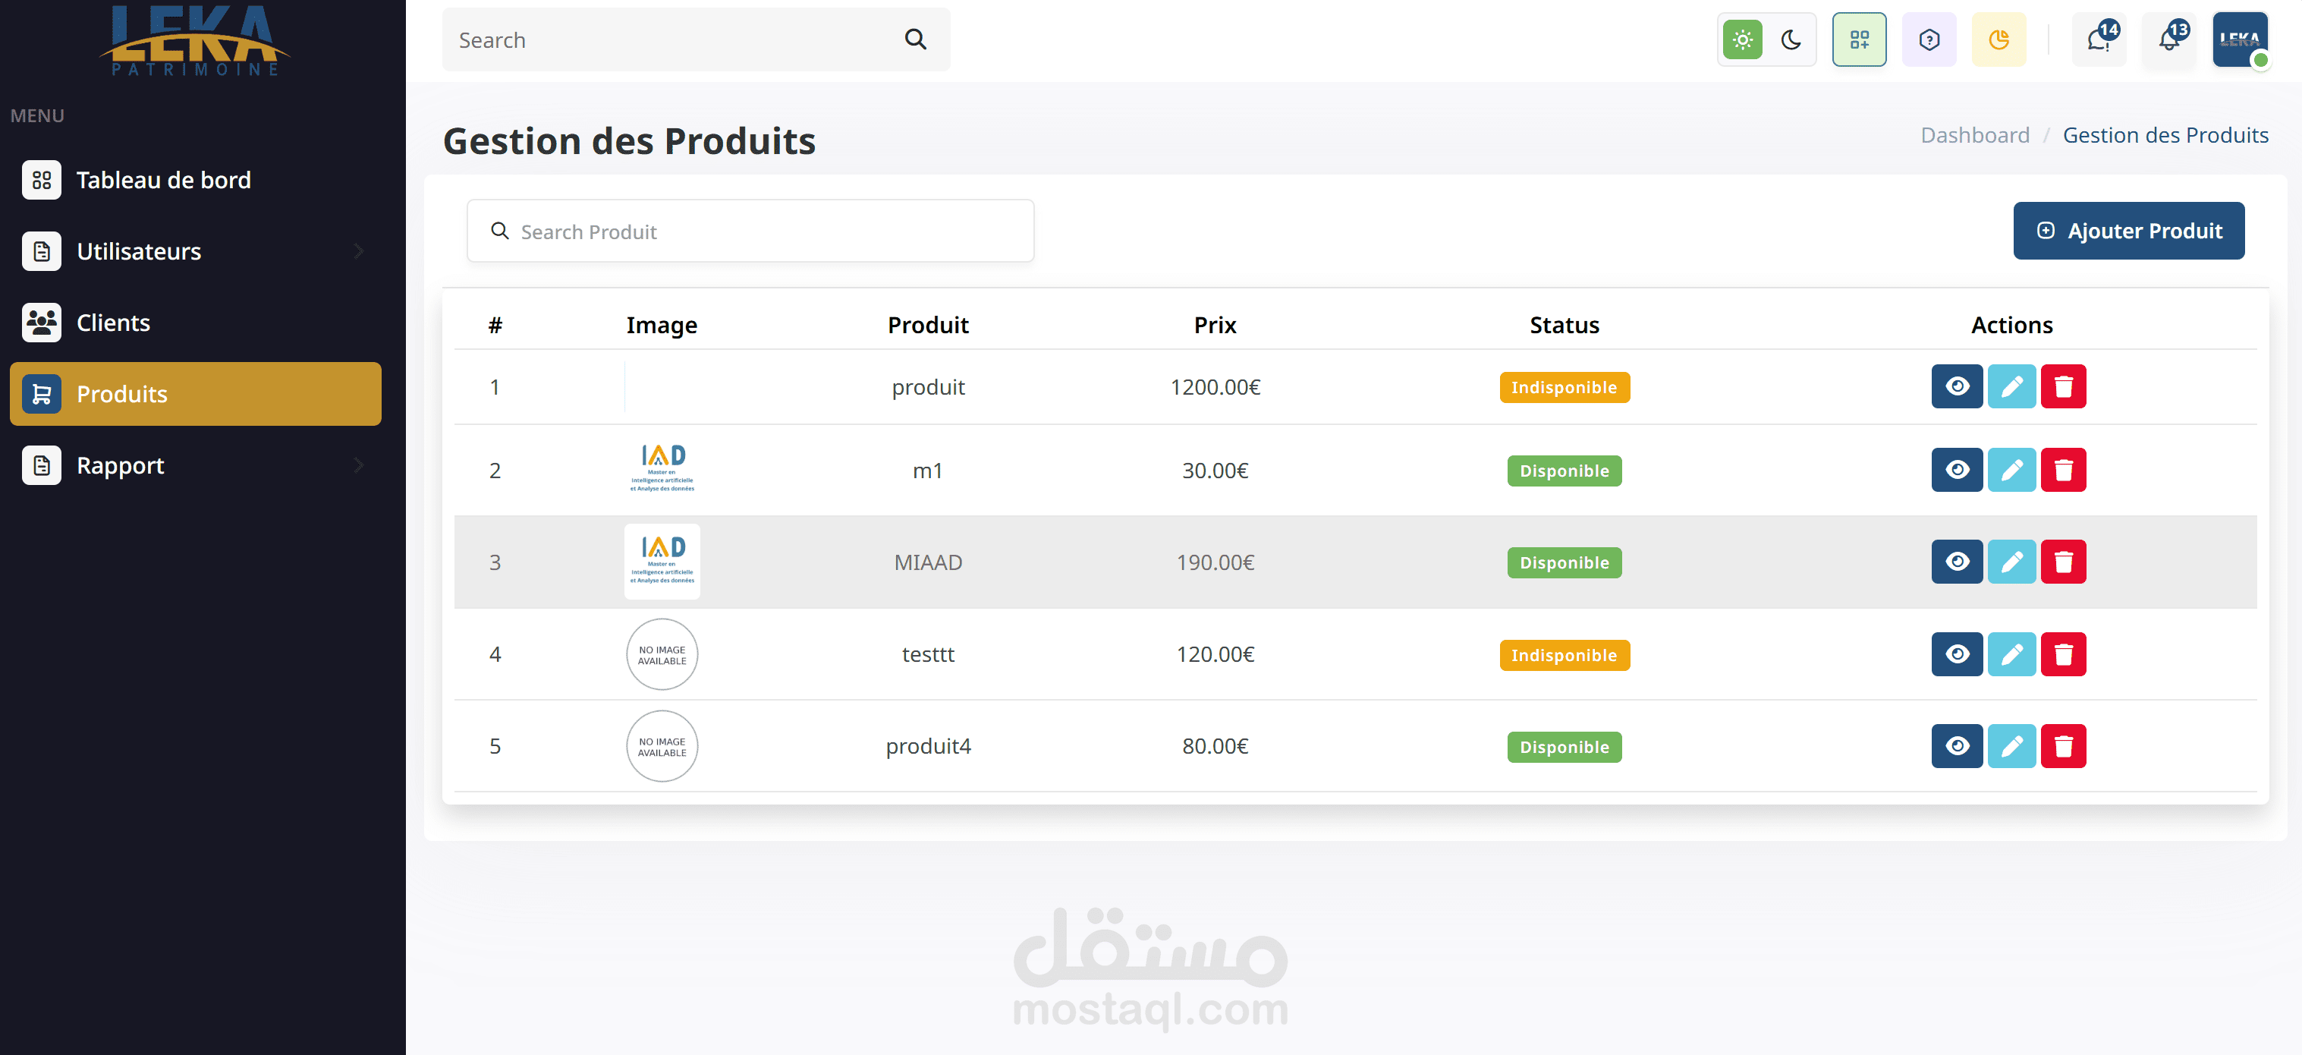Click the help hexagon question icon

coord(1929,40)
